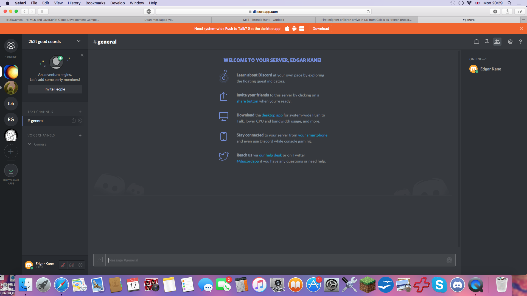Click the Download Apps arrow icon
Image resolution: width=527 pixels, height=296 pixels.
(x=11, y=170)
